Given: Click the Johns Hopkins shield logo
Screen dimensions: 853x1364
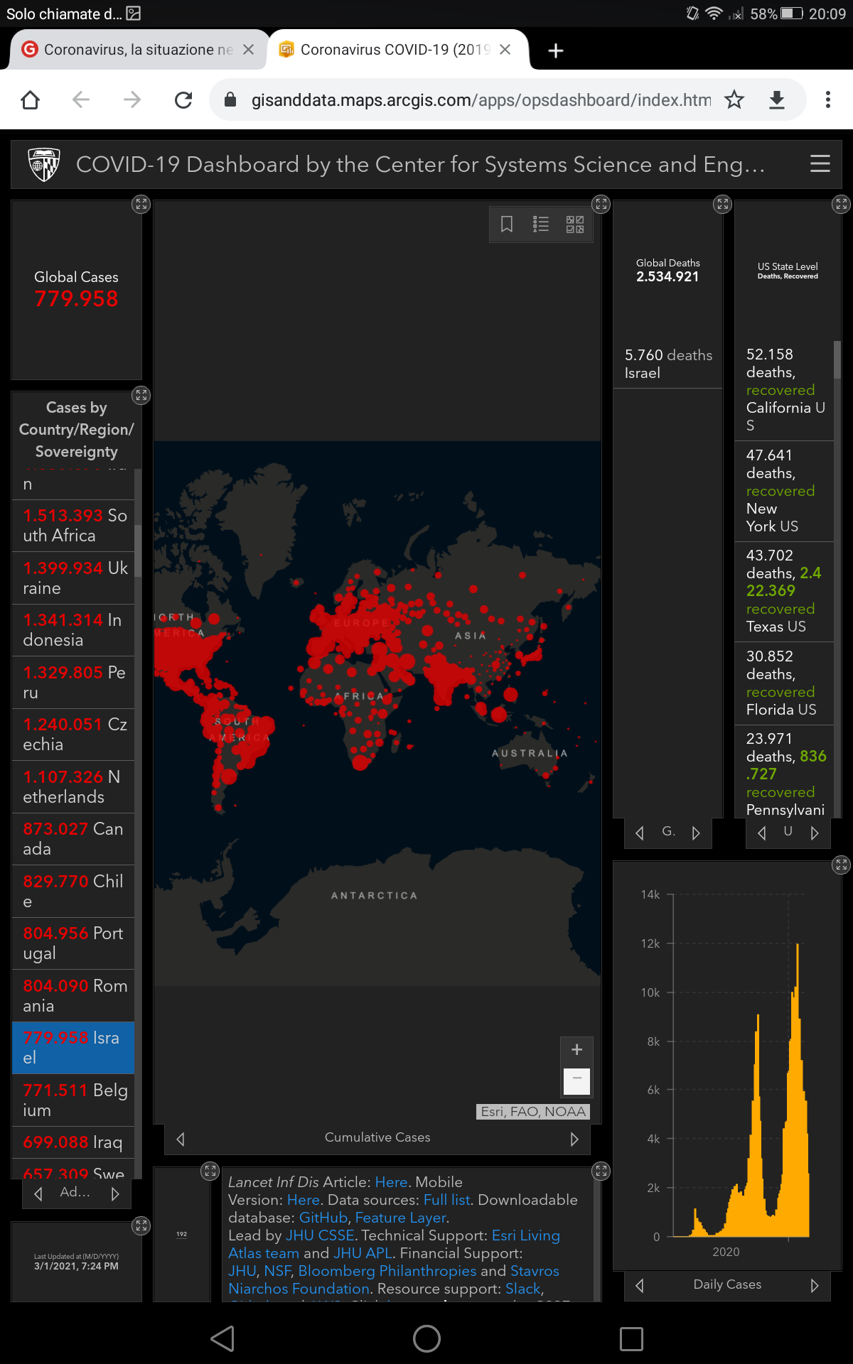Looking at the screenshot, I should (44, 164).
